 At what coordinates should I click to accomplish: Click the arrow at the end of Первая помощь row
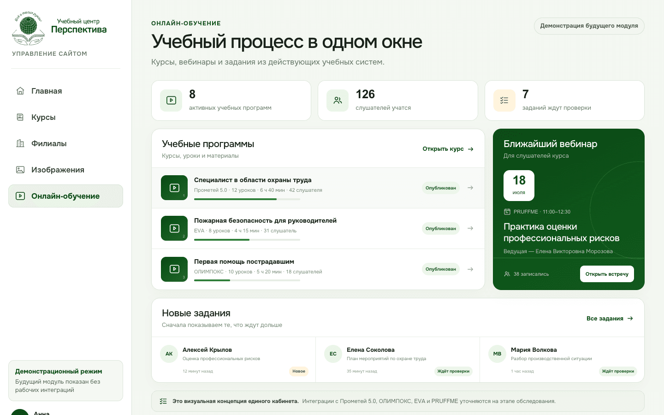click(470, 269)
